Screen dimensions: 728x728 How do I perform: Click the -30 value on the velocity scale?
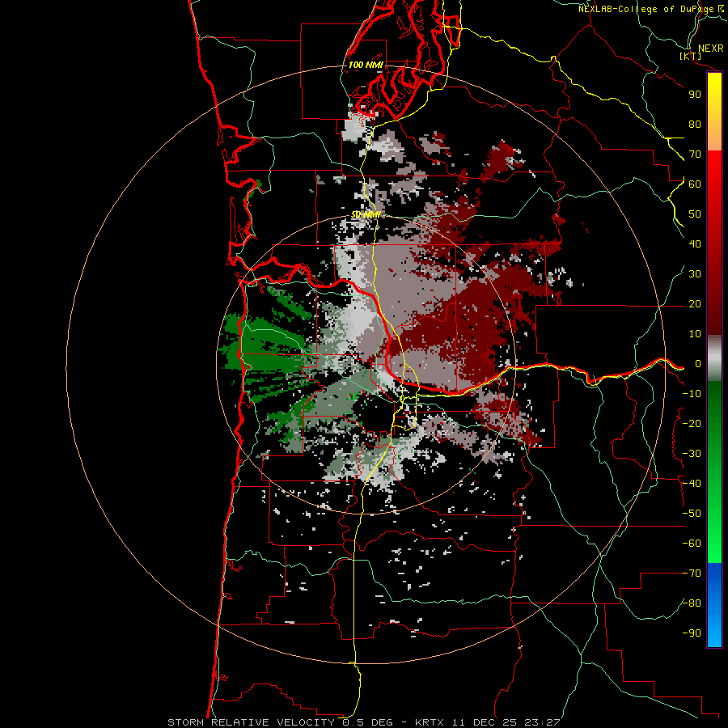(x=692, y=454)
